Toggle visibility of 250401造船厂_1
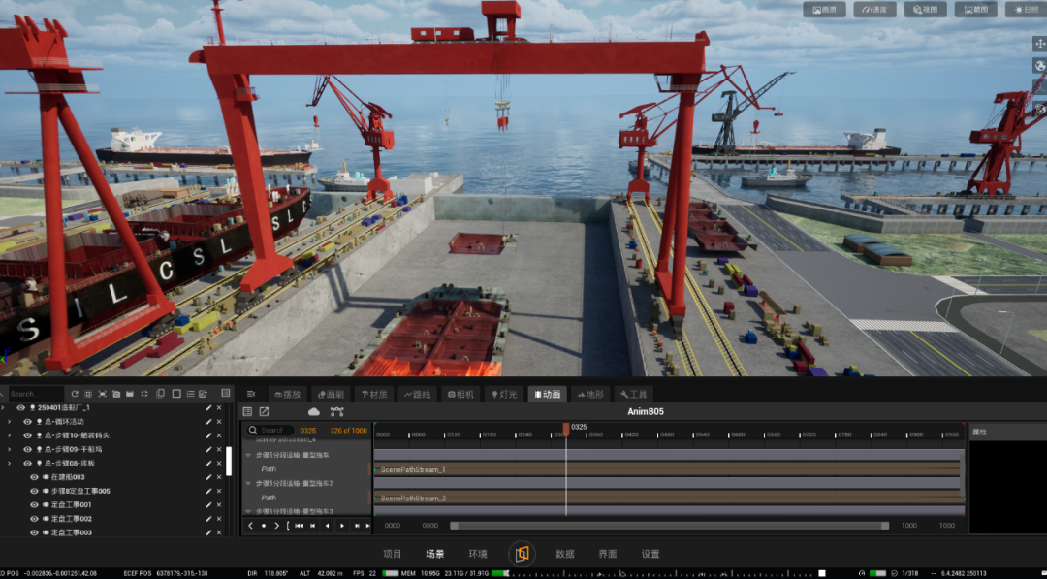 point(20,408)
